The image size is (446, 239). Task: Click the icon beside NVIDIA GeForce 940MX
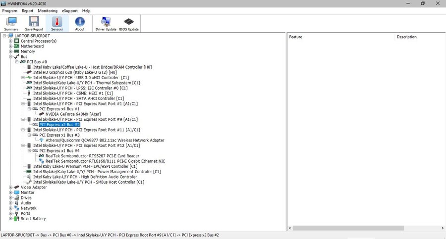click(42, 114)
